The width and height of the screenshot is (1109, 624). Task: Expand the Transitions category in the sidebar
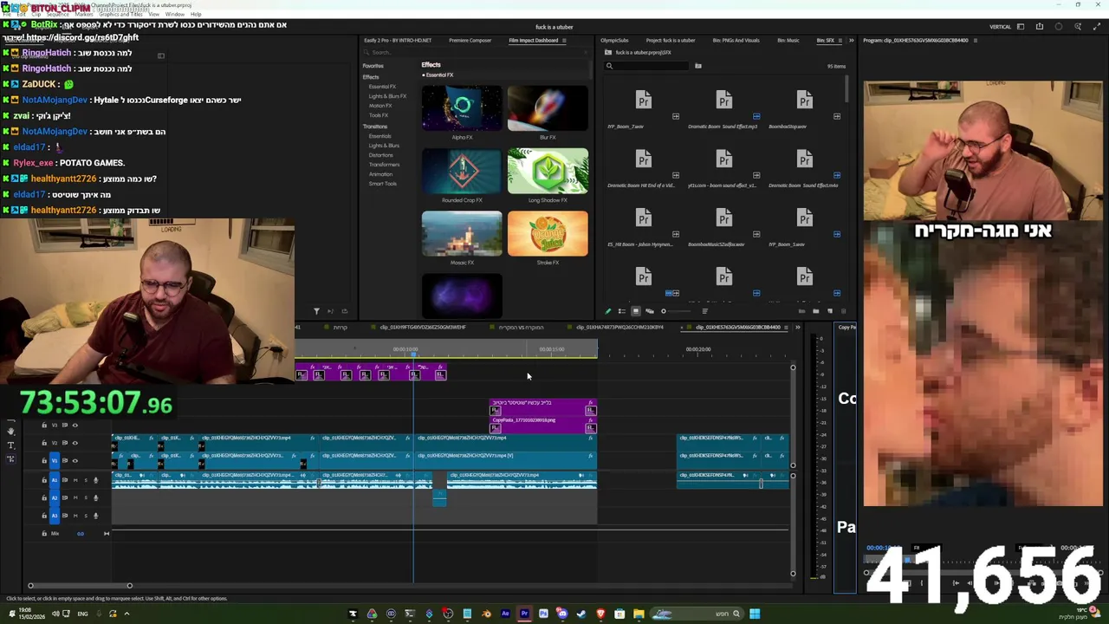pyautogui.click(x=374, y=127)
